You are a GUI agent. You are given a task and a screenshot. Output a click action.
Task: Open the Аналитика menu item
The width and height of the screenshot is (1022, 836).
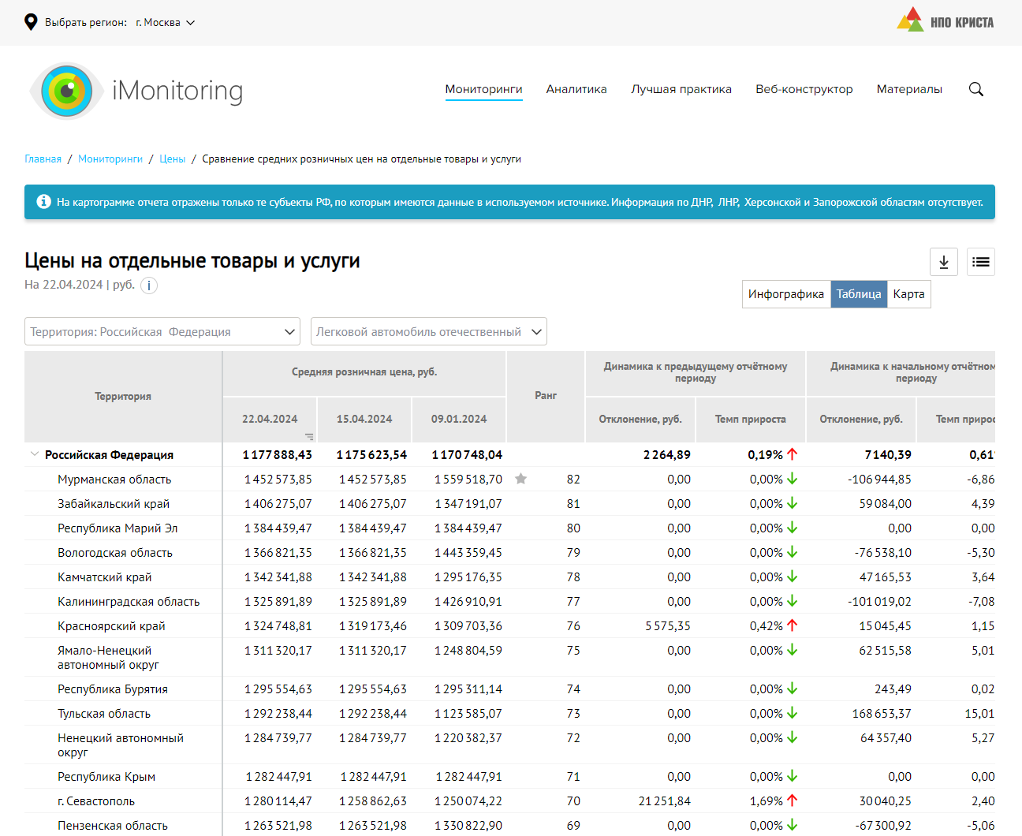coord(576,89)
